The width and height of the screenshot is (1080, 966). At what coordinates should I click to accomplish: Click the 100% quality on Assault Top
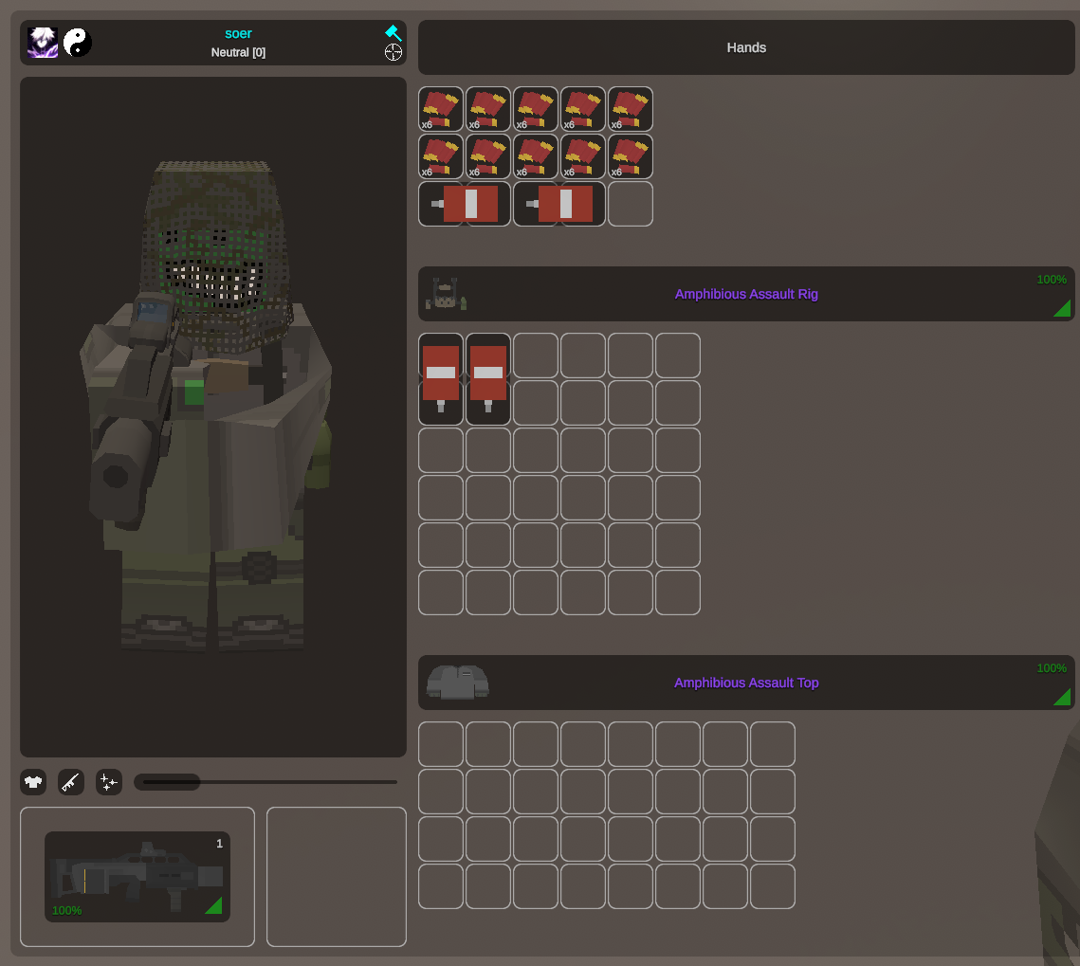[1051, 668]
